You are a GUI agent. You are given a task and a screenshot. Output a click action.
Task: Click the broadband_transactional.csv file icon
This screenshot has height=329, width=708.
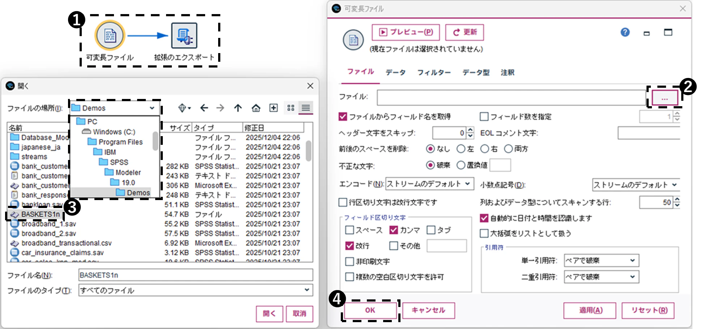pyautogui.click(x=14, y=243)
